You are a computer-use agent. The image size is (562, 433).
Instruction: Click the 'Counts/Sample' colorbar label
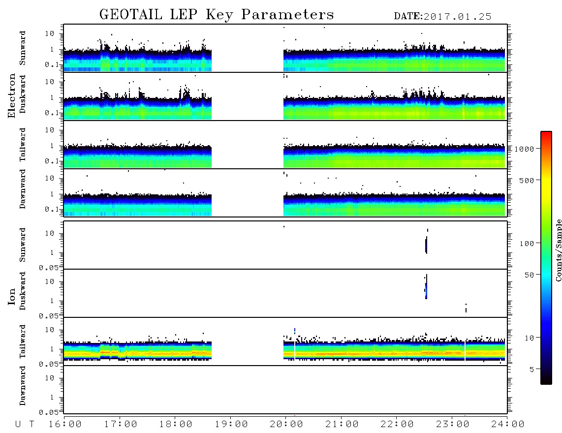[559, 250]
